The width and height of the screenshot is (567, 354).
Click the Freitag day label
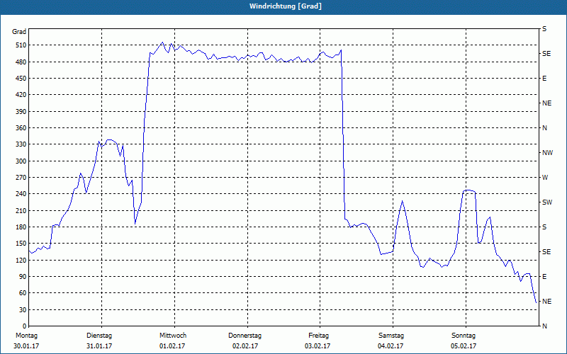(318, 336)
